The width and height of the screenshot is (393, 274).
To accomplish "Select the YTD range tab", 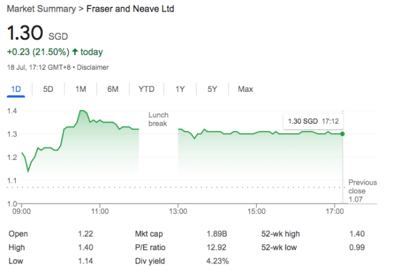I will [146, 89].
